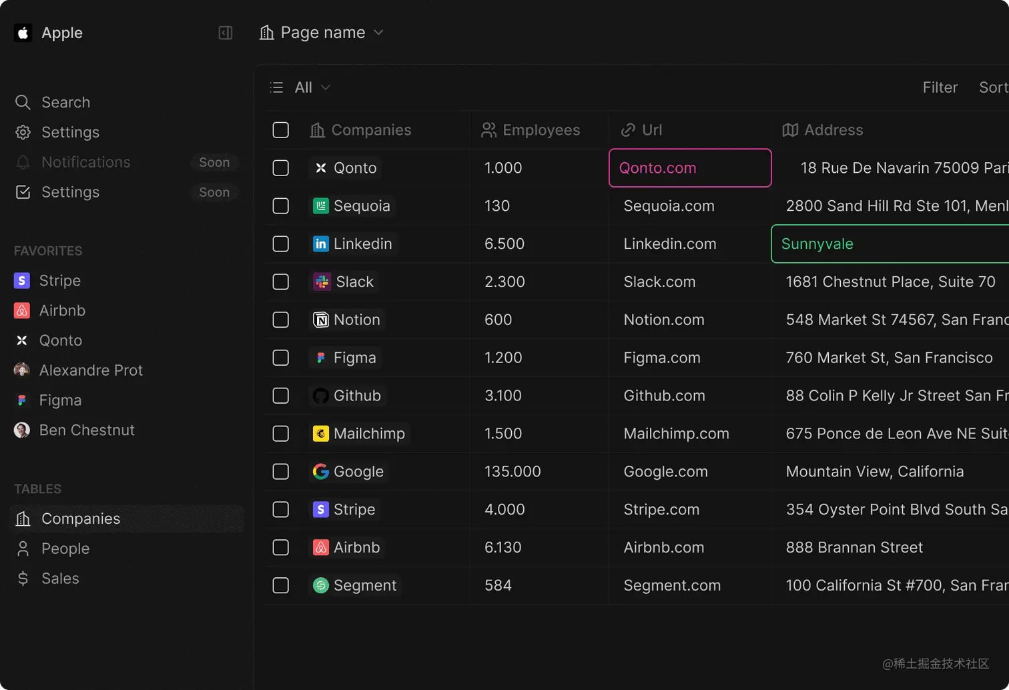This screenshot has width=1009, height=690.
Task: Click the Linkedin logo in the table
Action: pyautogui.click(x=321, y=244)
